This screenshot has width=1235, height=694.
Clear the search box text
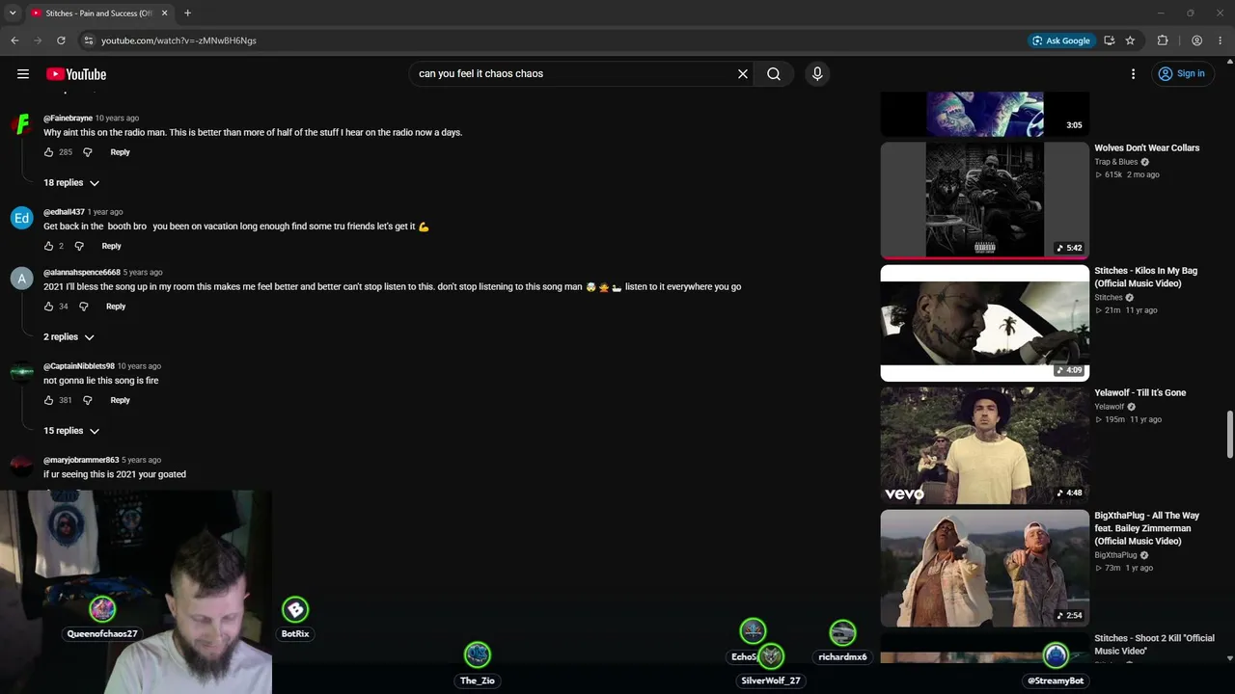743,74
